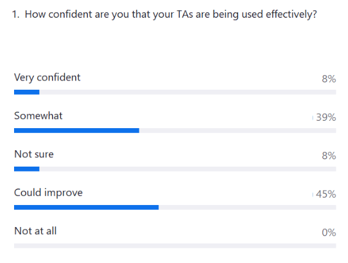Click the 8% value for Very confident

point(329,79)
